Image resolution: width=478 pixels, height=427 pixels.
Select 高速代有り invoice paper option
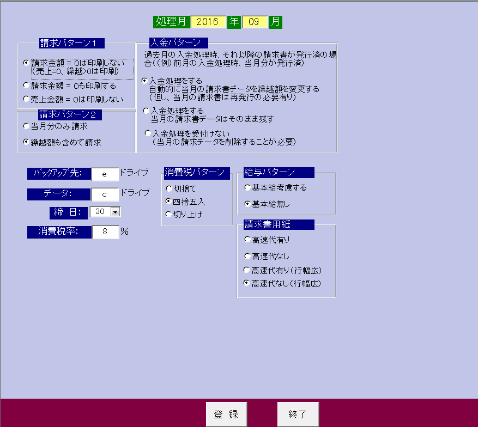[x=247, y=240]
